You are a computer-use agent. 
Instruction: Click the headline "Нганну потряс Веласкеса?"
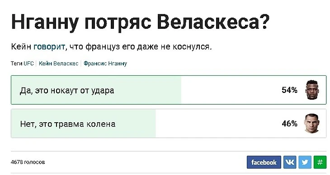coord(140,22)
